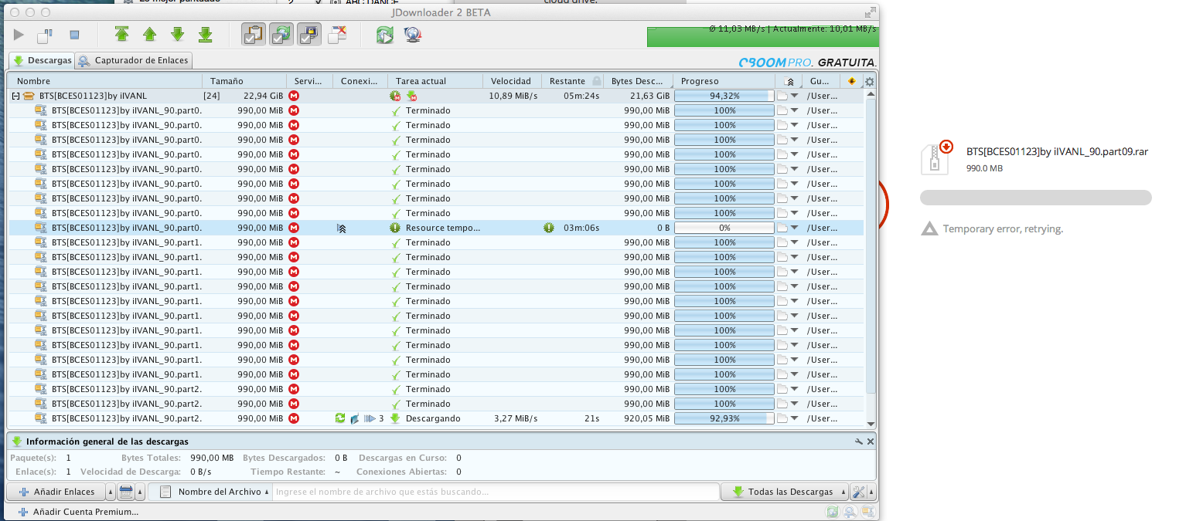This screenshot has height=521, width=1203.
Task: Click the Temporary error warning triangle
Action: [x=929, y=228]
